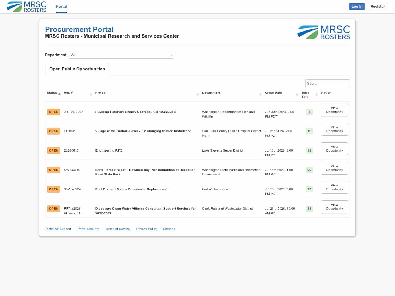Click reference number 03-15-0224
Viewport: 395px width, 296px height.
[x=72, y=189]
